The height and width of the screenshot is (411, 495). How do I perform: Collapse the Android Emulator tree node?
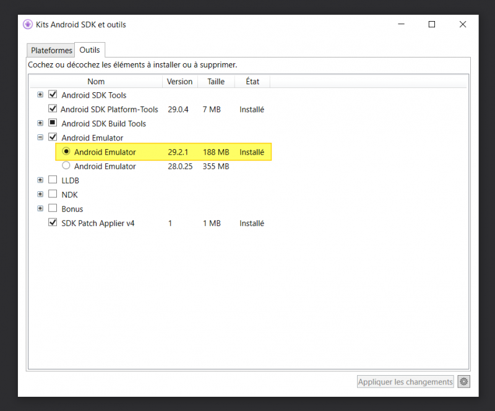point(40,137)
